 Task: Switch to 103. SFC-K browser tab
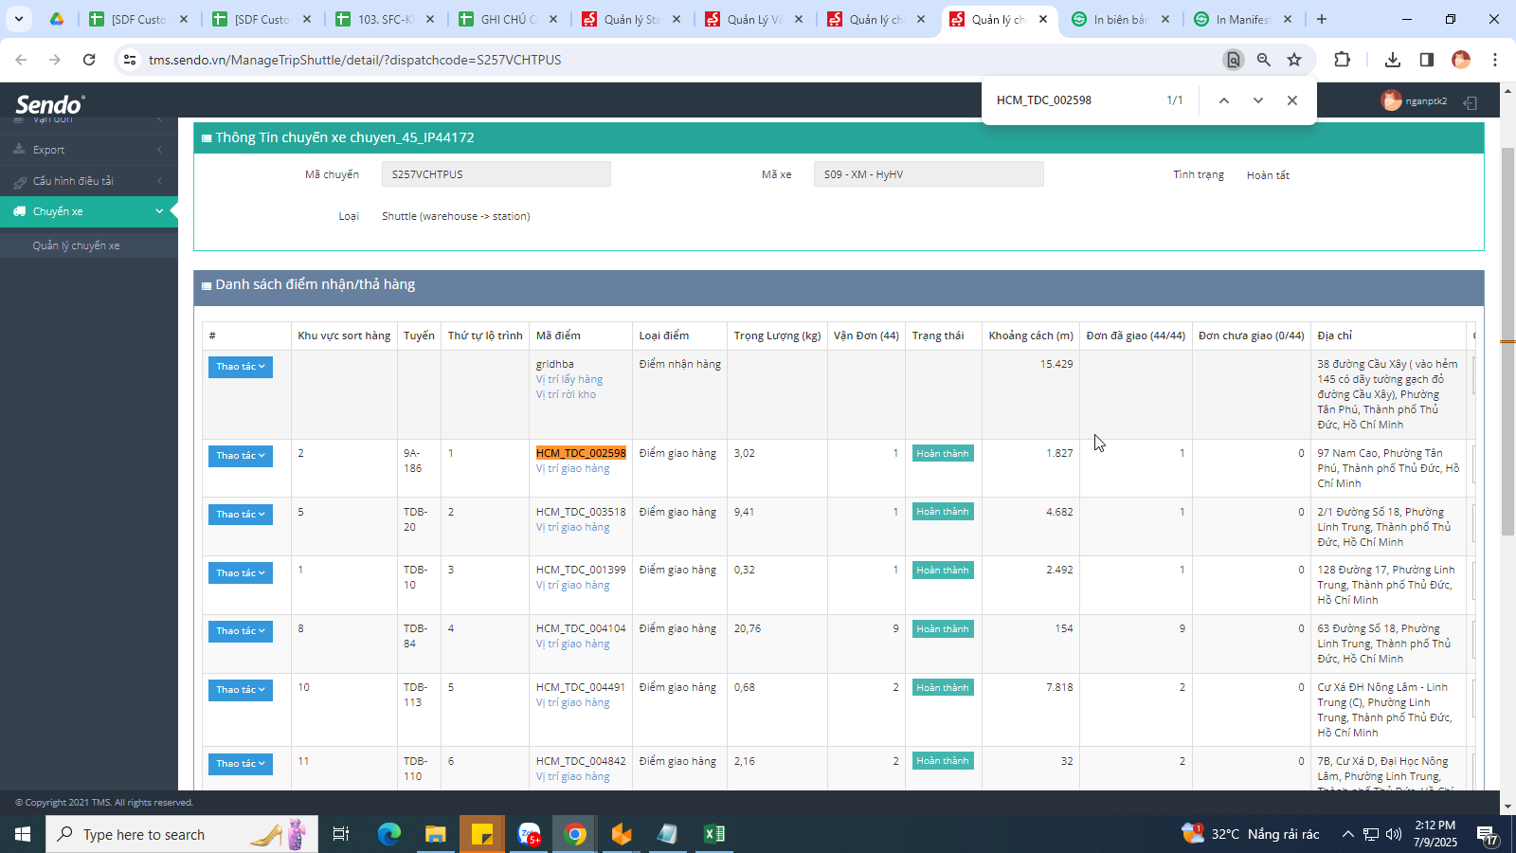coord(385,19)
